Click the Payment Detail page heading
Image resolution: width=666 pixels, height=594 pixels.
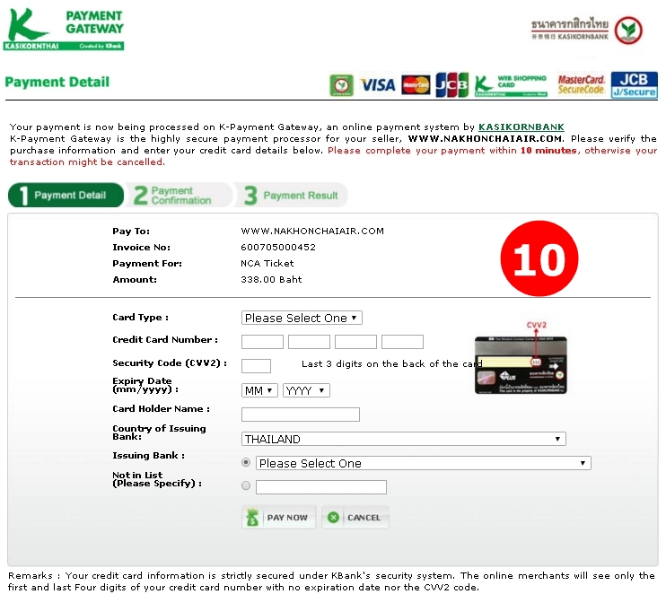pyautogui.click(x=57, y=82)
